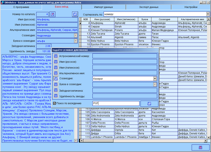Viewport: 211px width, 152px height.
Task: Expand the Созвездие dropdown showing Козерог
Action: pos(155,79)
